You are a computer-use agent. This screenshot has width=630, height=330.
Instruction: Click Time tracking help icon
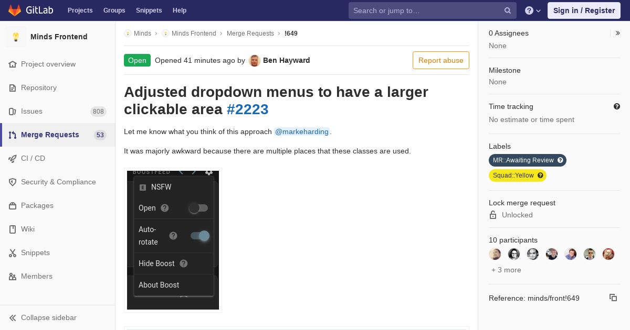tap(617, 106)
